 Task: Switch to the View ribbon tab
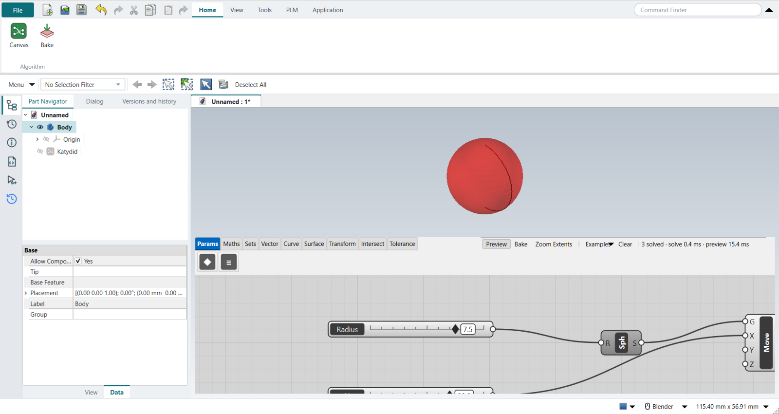point(237,10)
